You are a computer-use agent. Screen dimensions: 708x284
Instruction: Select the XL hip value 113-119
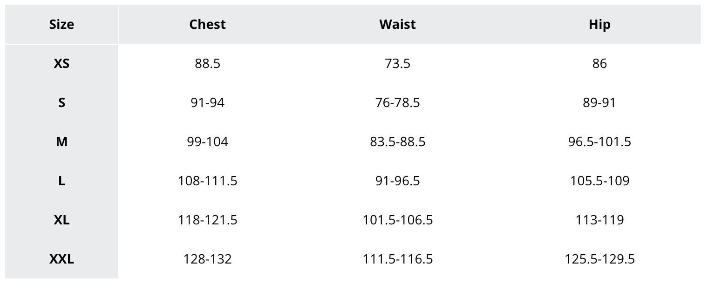pos(599,220)
